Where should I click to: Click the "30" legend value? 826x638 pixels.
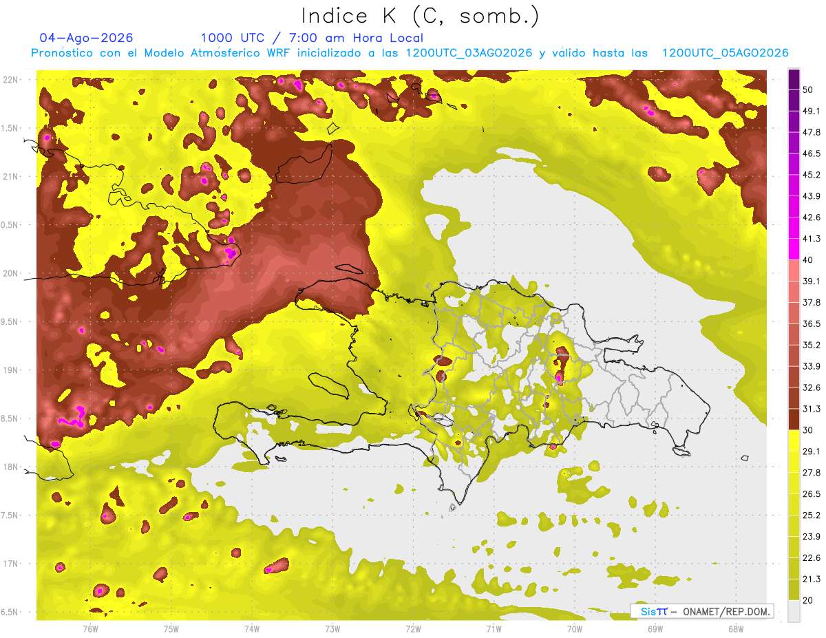point(808,430)
